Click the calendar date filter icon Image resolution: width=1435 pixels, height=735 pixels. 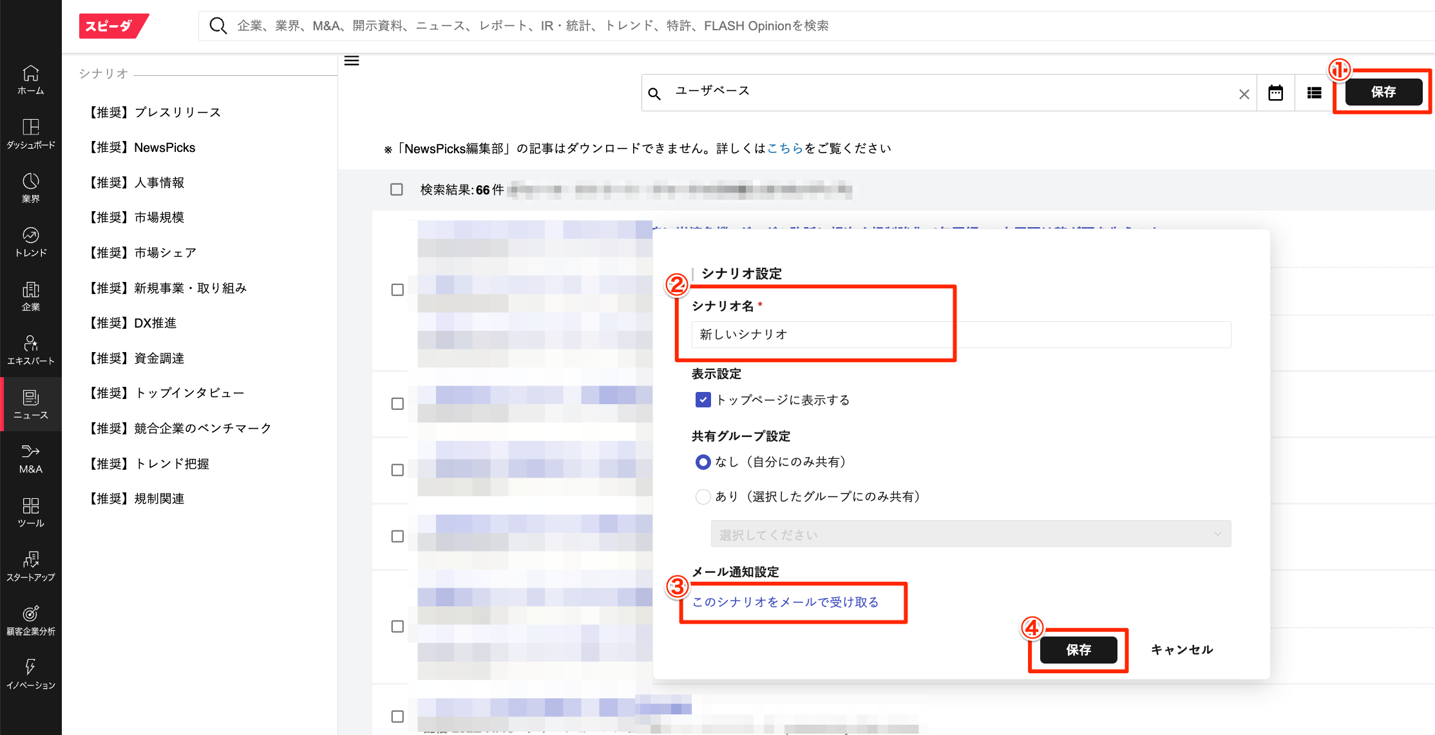[x=1275, y=93]
